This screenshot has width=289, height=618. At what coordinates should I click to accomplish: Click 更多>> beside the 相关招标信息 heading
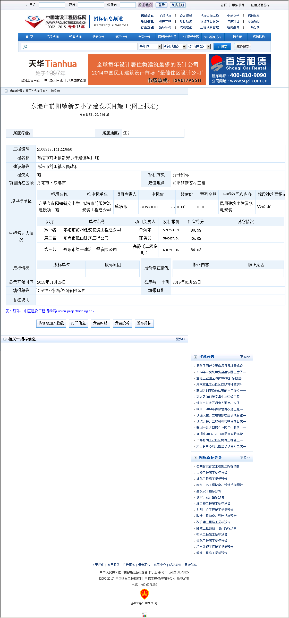[181, 339]
